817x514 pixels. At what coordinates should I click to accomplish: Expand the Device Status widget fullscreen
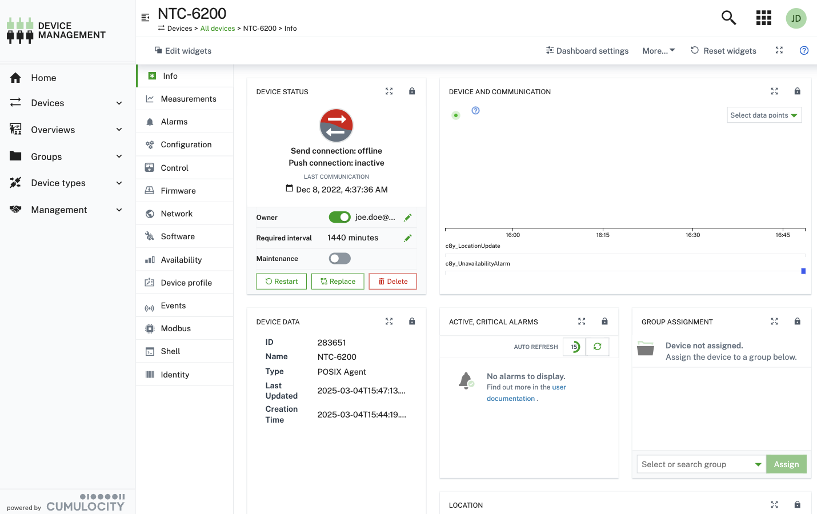tap(389, 91)
